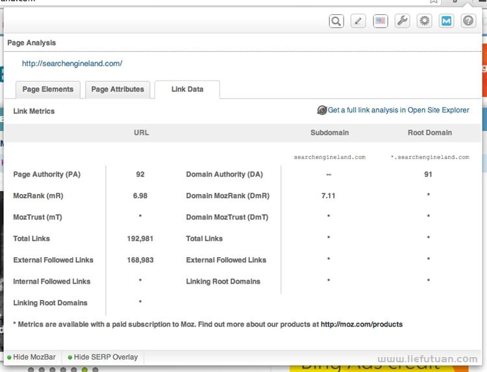487x372 pixels.
Task: Open the wrench tools icon
Action: pos(402,21)
